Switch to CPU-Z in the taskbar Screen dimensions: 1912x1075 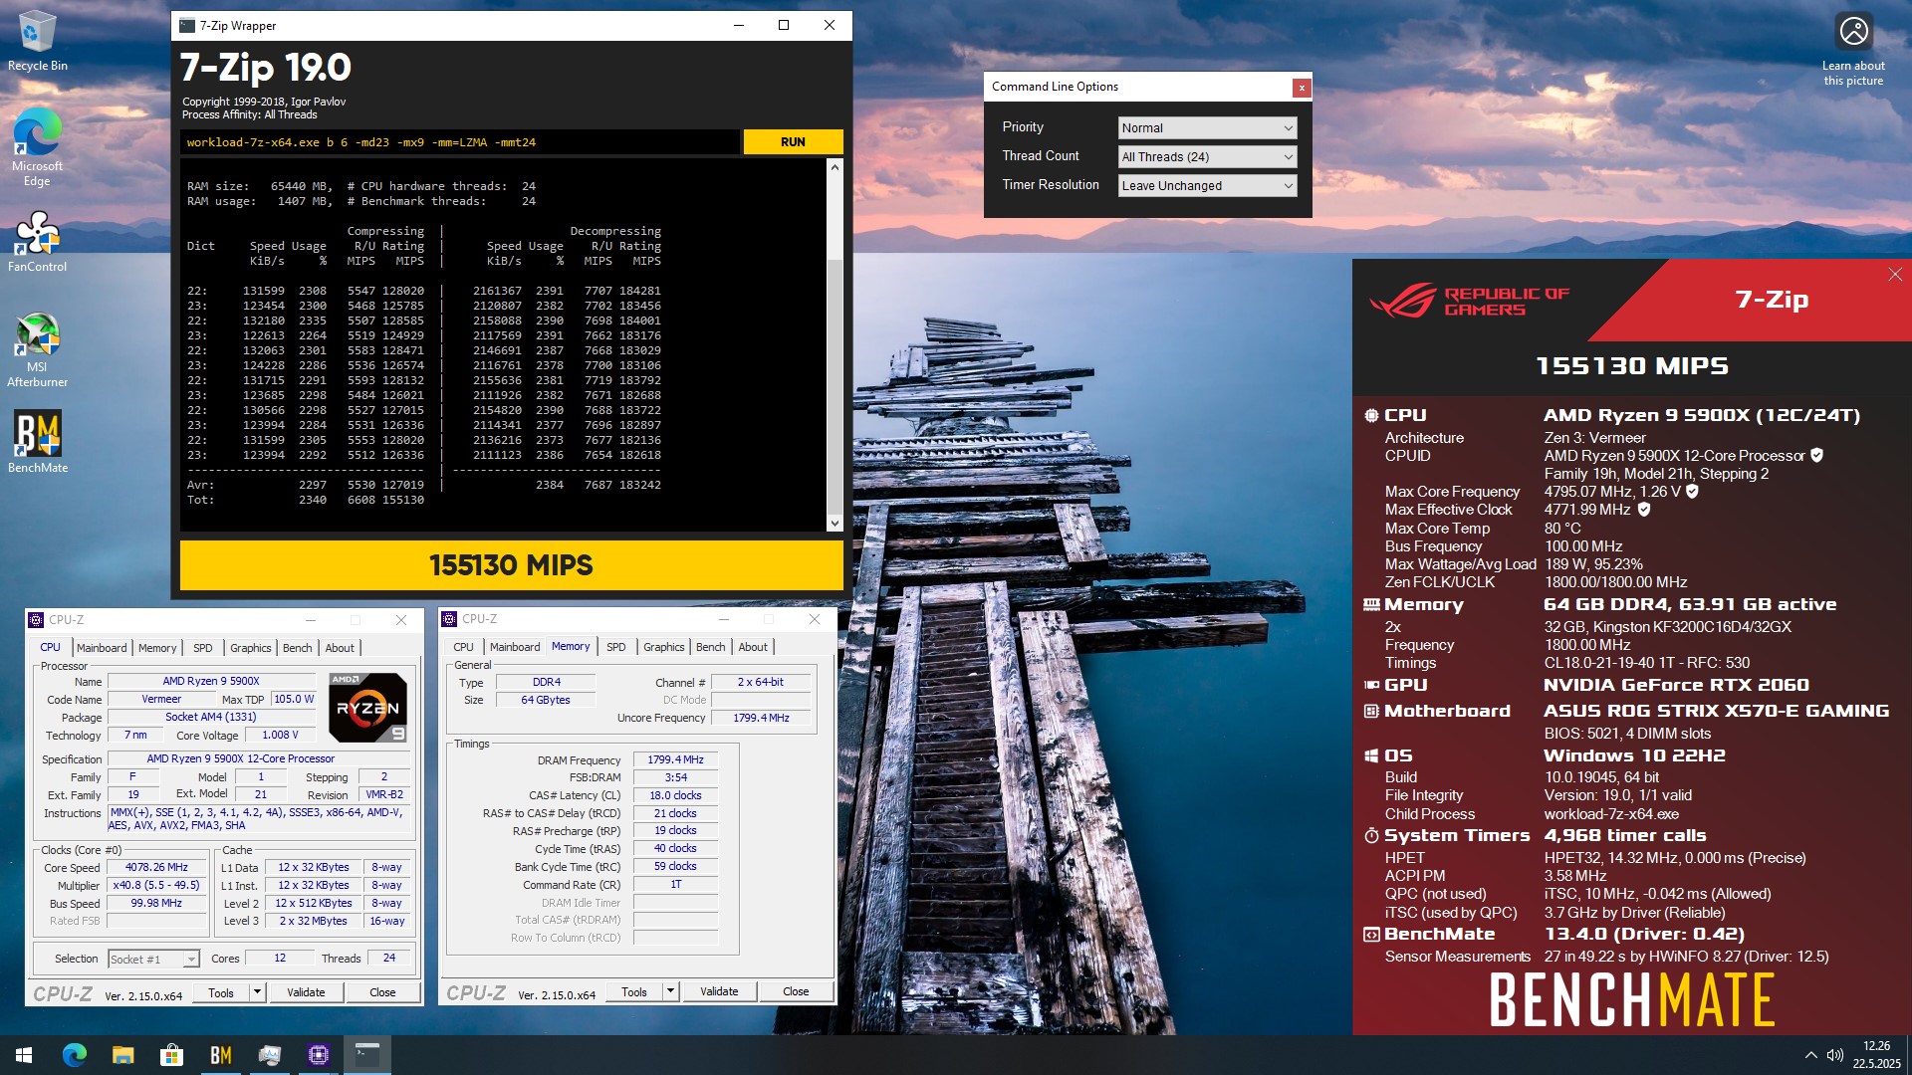(x=319, y=1055)
